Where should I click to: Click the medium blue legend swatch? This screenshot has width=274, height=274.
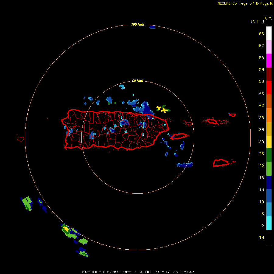coord(269,196)
